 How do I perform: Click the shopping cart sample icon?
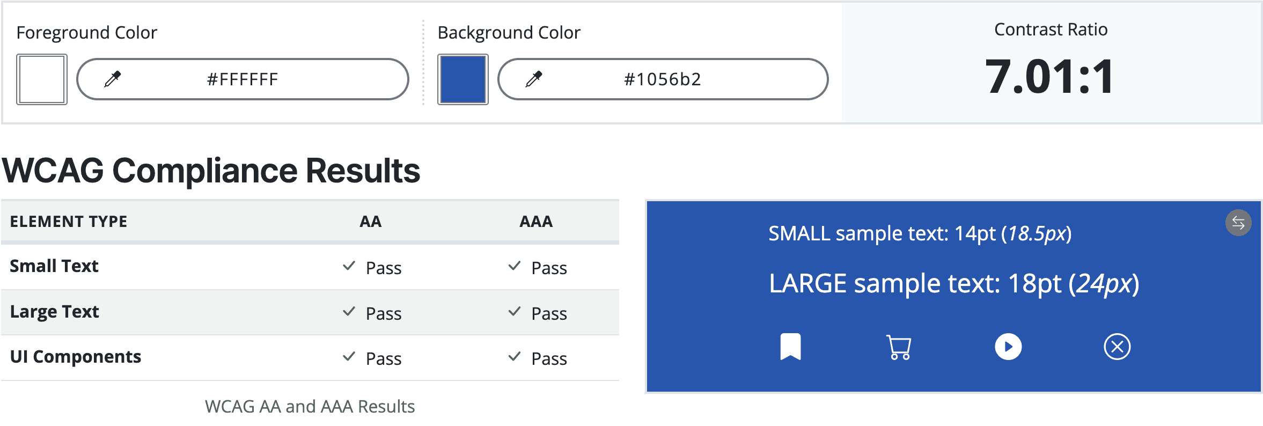tap(899, 347)
